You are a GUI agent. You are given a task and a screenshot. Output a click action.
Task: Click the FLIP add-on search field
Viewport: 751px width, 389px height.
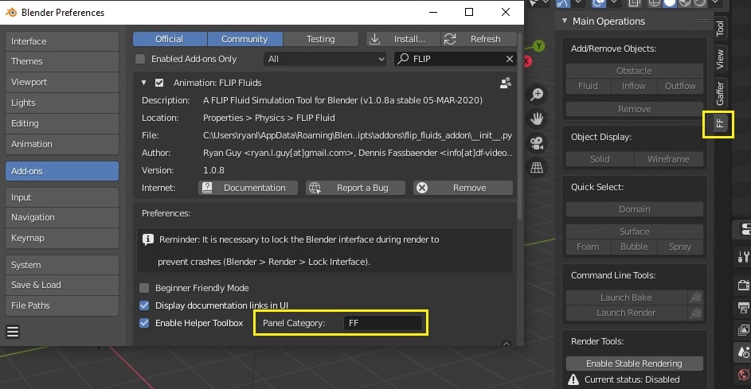pos(456,59)
